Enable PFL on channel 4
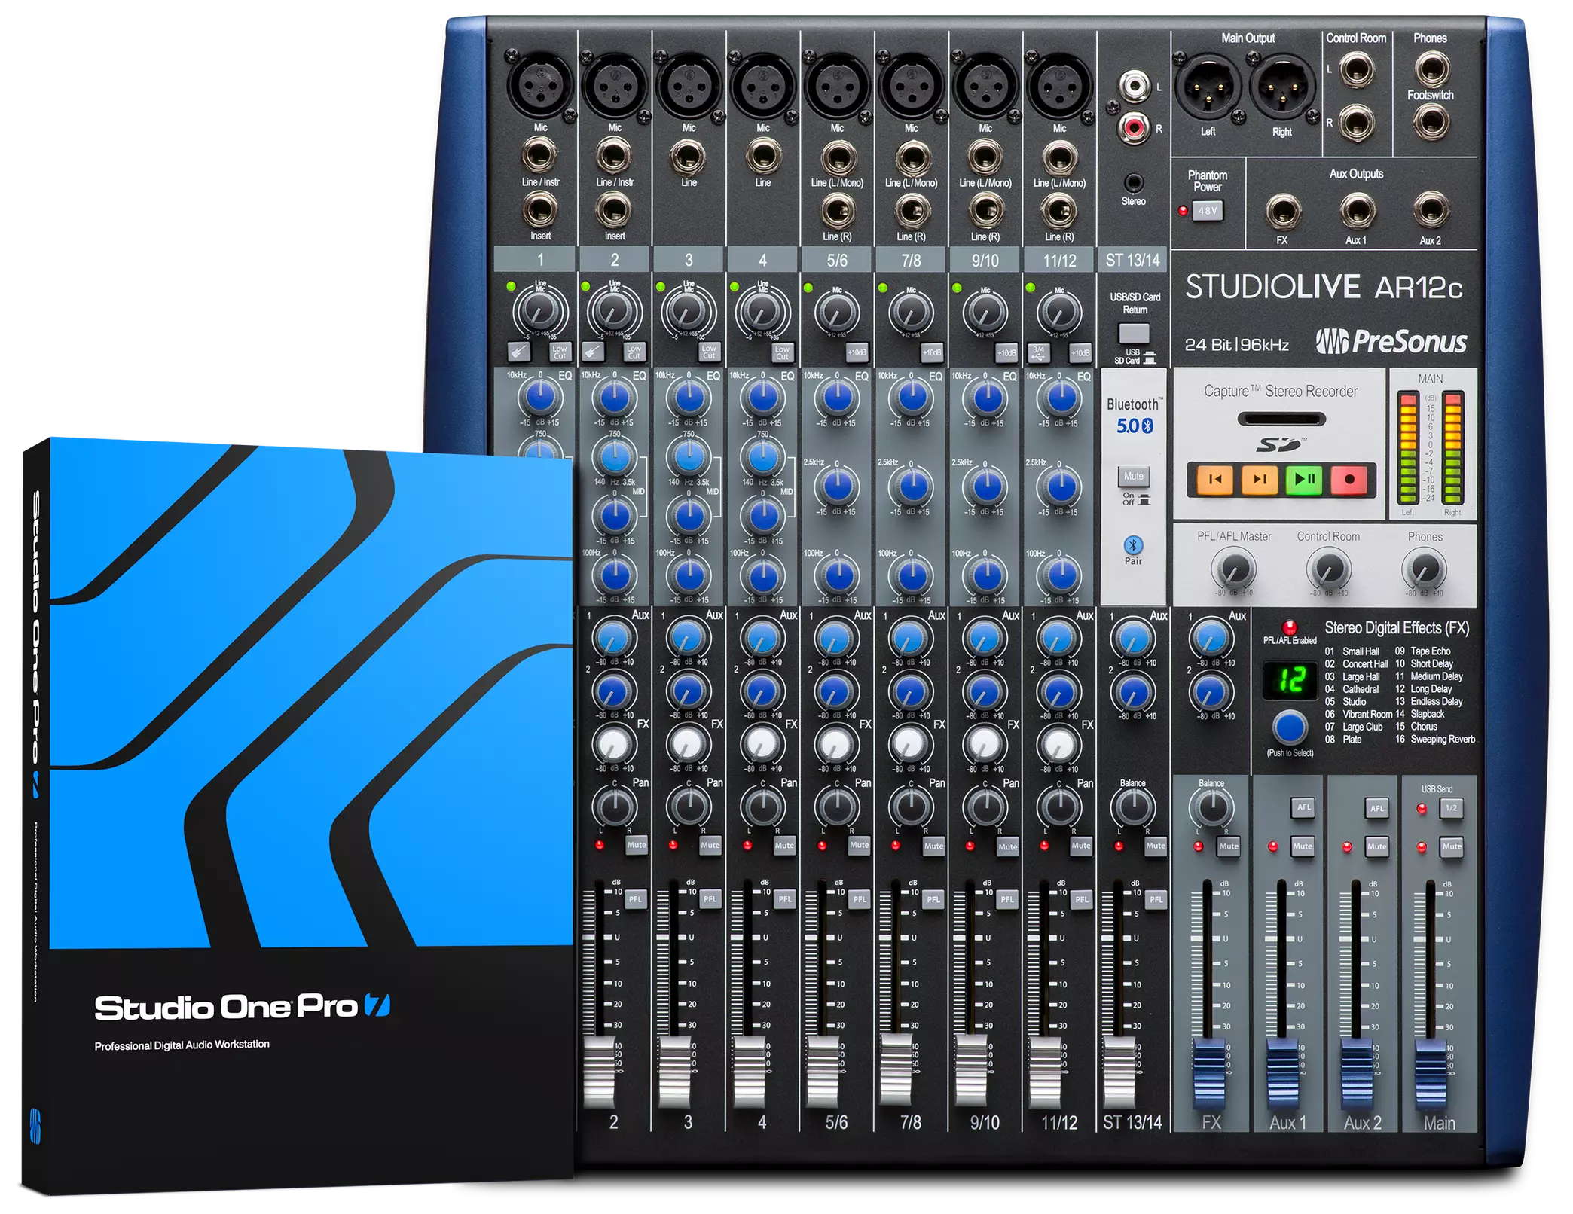 click(783, 898)
